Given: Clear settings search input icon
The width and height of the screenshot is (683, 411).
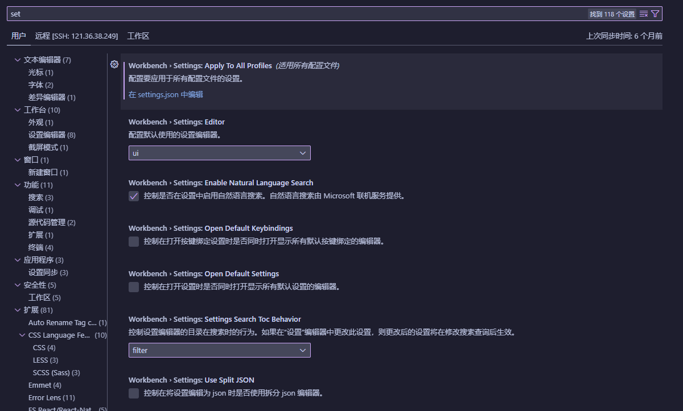Looking at the screenshot, I should click(x=644, y=14).
